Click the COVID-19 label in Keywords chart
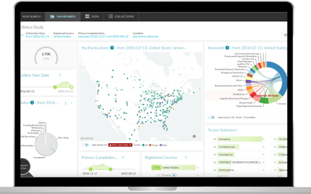Screen dimensions: 311x194 (237, 76)
